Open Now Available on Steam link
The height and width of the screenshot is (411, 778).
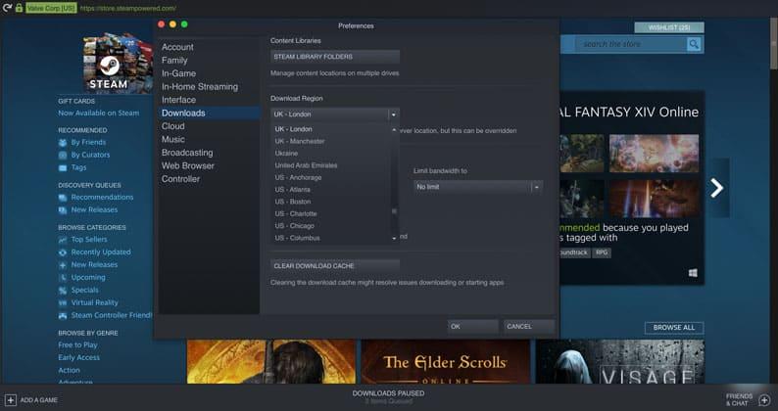click(x=99, y=114)
